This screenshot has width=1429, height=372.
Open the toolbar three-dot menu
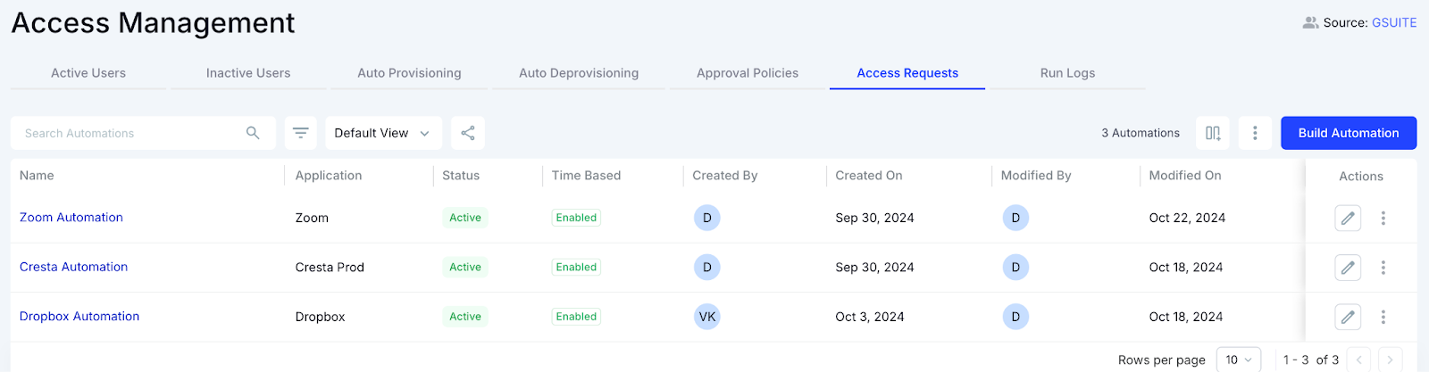tap(1255, 133)
